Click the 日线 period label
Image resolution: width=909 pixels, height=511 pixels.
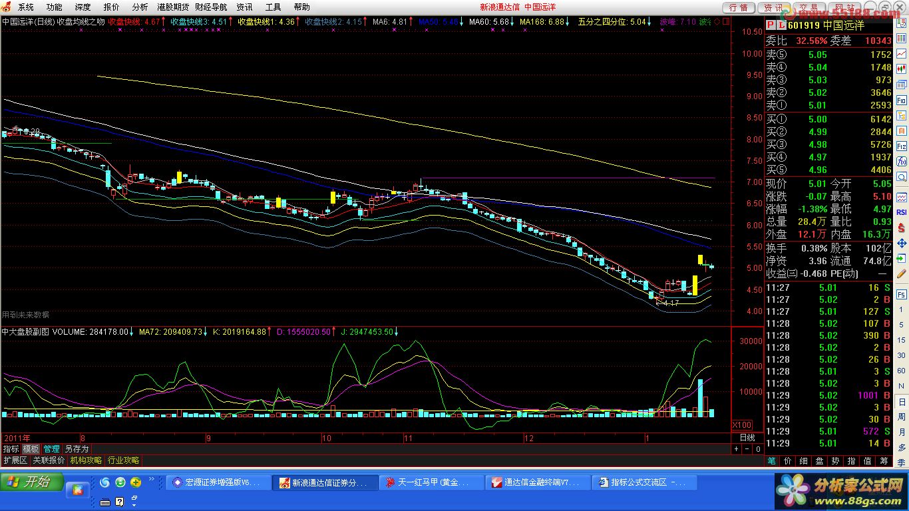coord(747,438)
